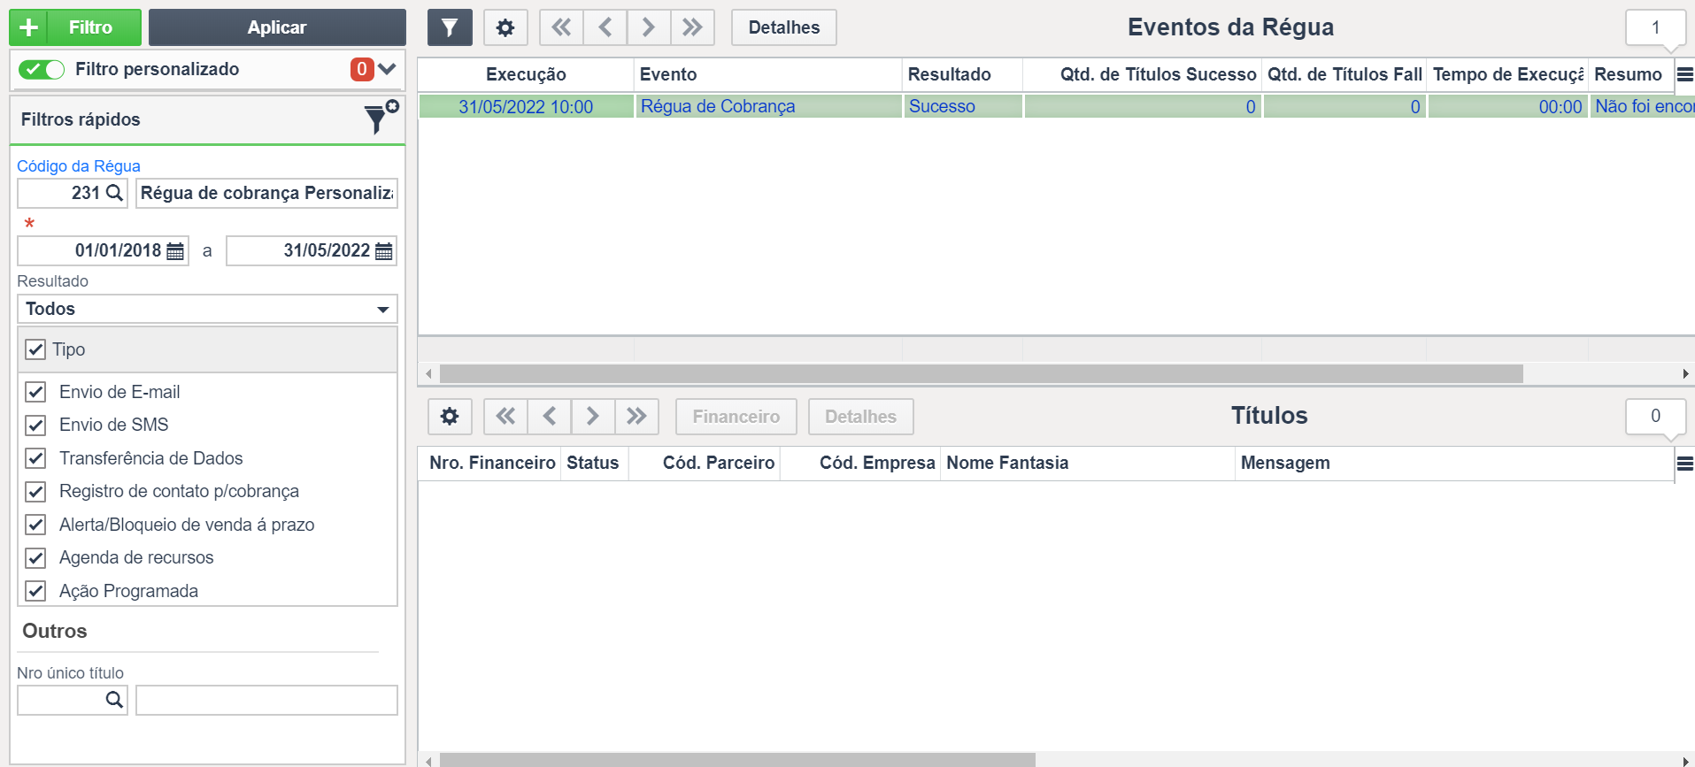Go to last page of events grid
The image size is (1695, 767).
[x=692, y=27]
